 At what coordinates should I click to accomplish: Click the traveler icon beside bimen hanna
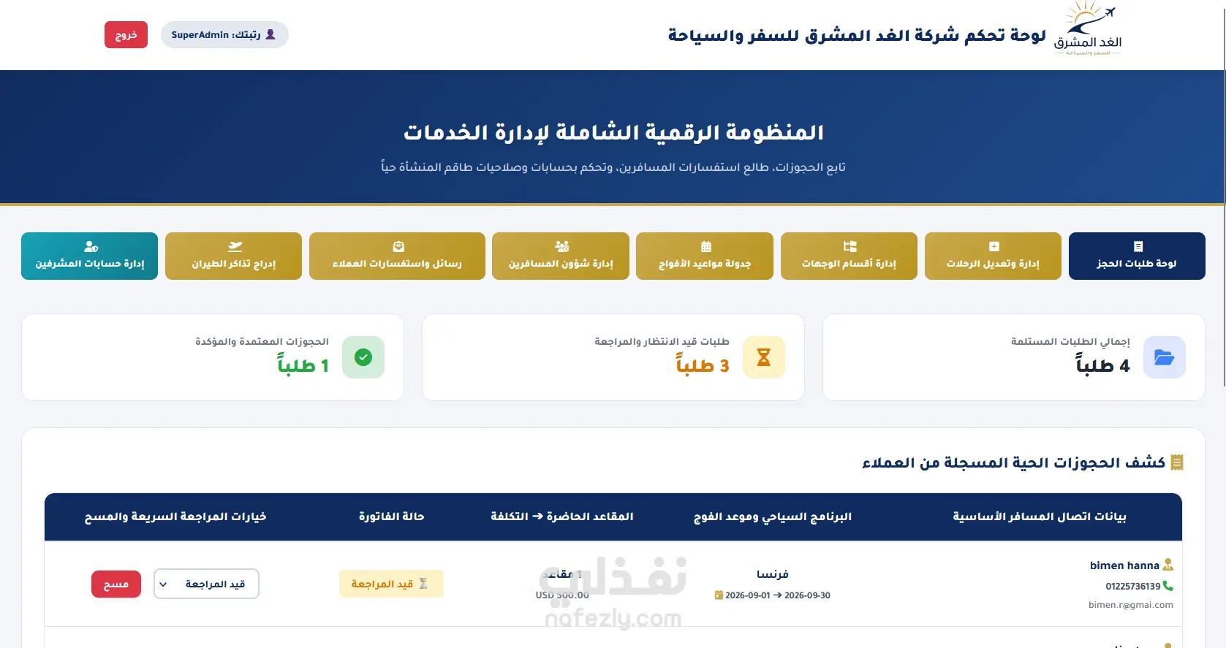pyautogui.click(x=1168, y=565)
